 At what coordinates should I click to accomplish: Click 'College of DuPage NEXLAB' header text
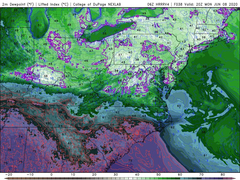(97, 4)
